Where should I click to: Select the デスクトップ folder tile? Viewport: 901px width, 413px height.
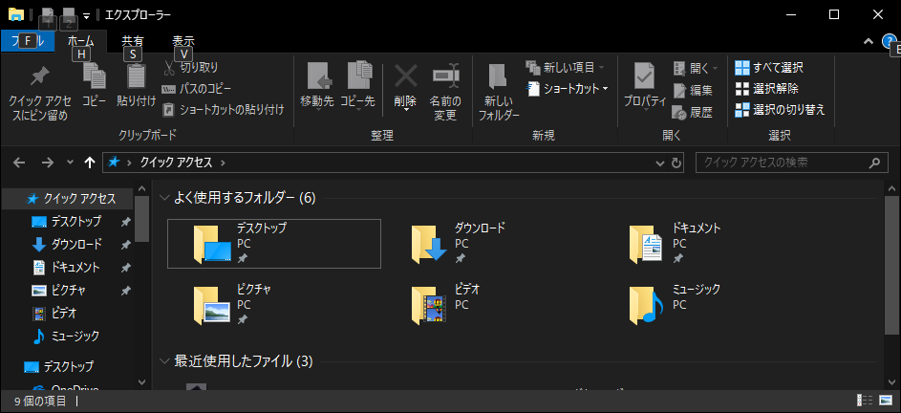[273, 244]
